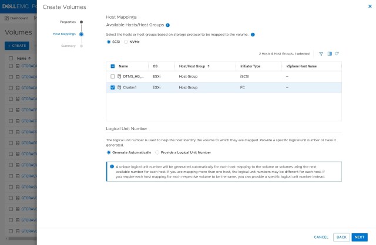
Task: Click info icon after storage protocol description
Action: (253, 35)
